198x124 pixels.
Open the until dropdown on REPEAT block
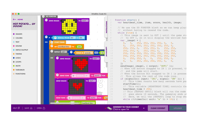point(64,52)
